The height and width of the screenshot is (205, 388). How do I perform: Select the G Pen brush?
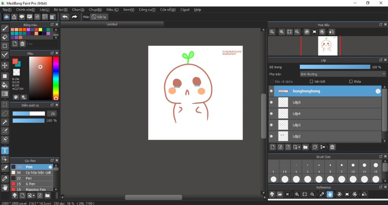click(32, 184)
